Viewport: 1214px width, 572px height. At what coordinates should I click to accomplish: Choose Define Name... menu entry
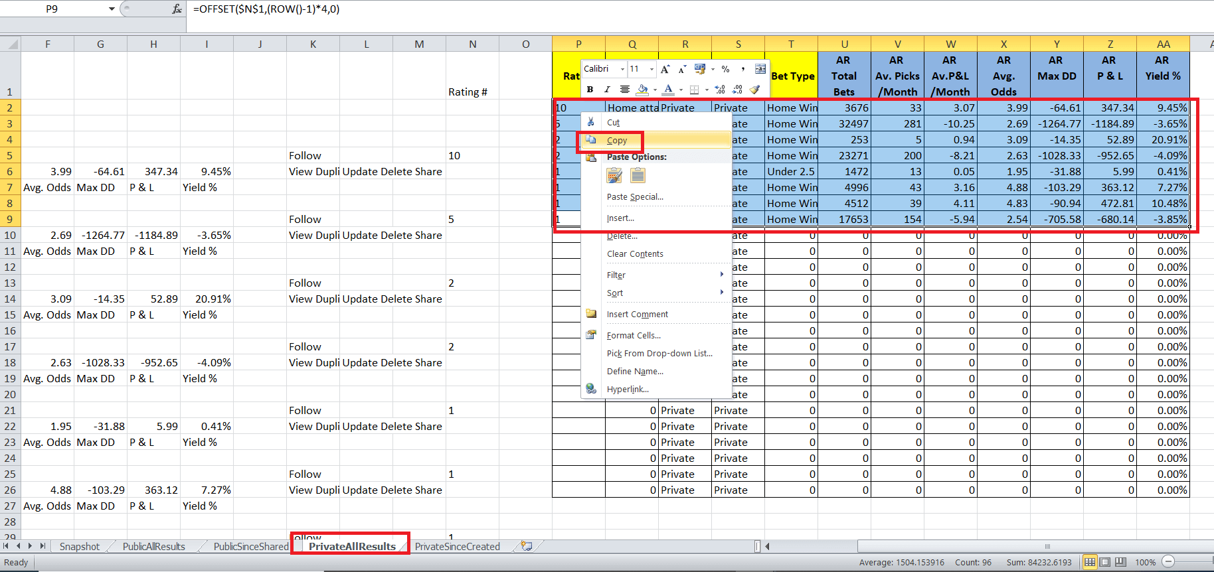click(x=656, y=371)
